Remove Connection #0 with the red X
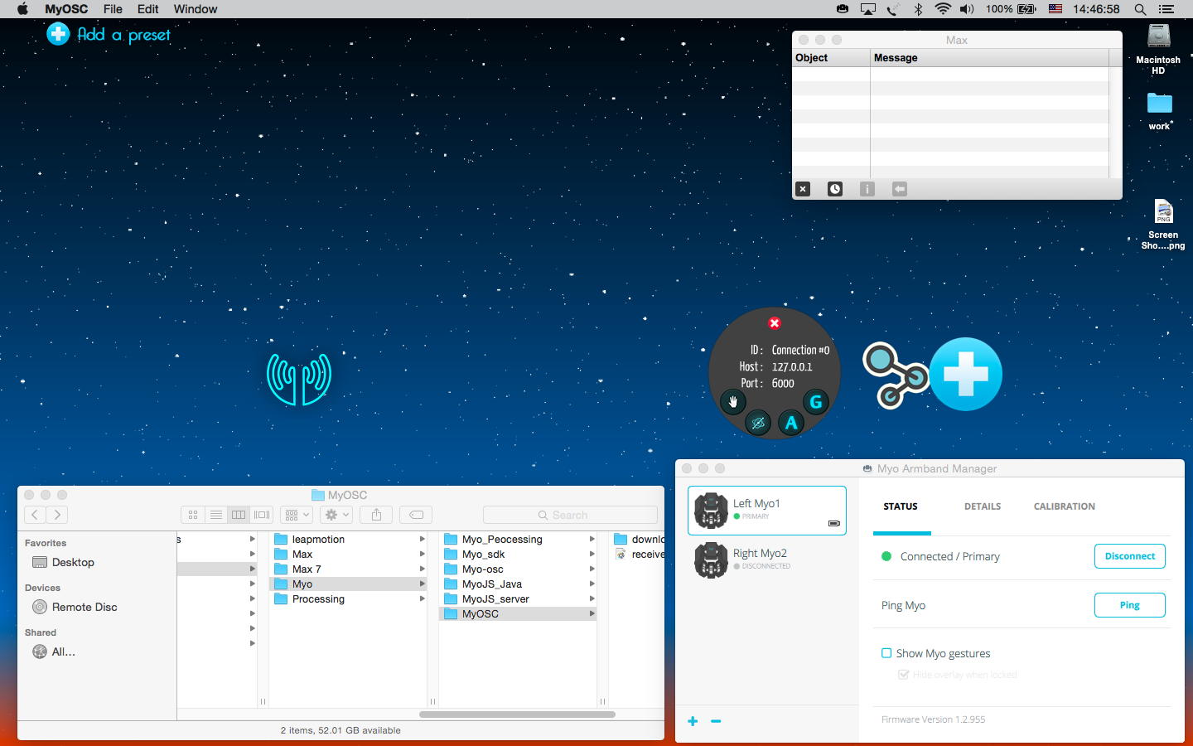Screen dimensions: 1193x746 775,323
